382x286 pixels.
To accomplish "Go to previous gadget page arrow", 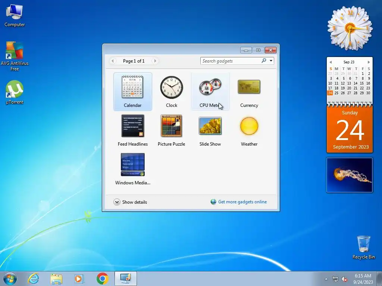I will click(113, 61).
